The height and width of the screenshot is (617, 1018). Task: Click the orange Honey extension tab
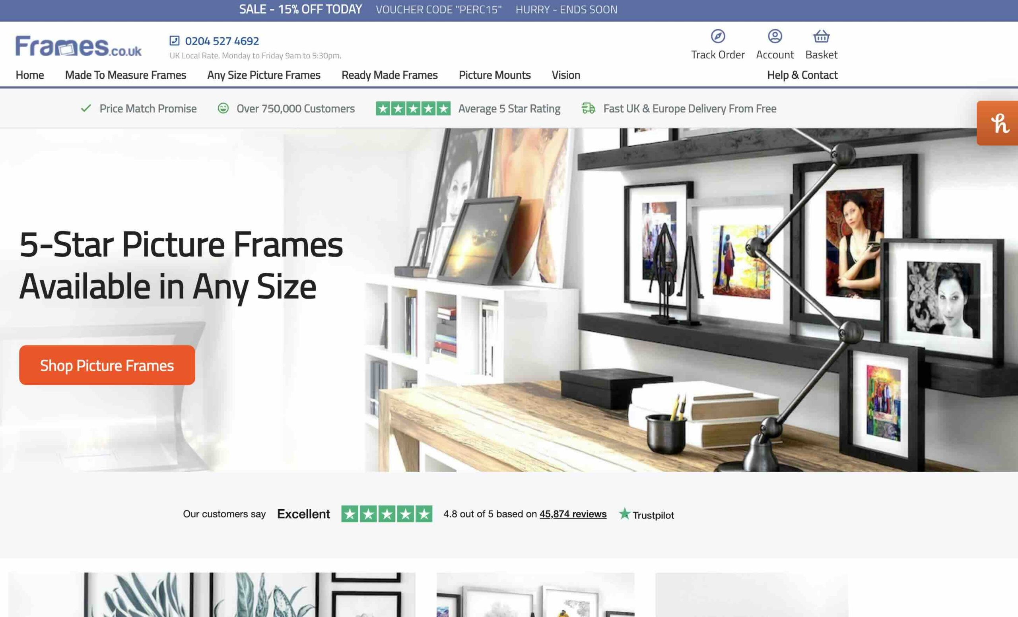997,123
